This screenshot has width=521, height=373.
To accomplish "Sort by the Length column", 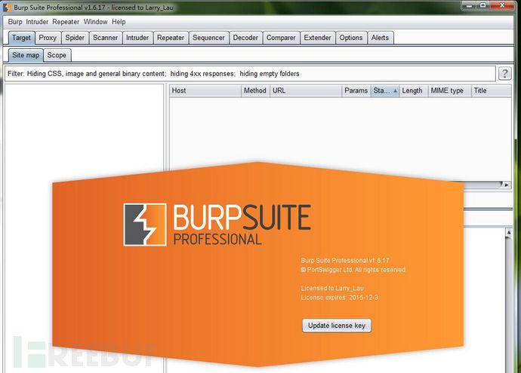I will (413, 90).
